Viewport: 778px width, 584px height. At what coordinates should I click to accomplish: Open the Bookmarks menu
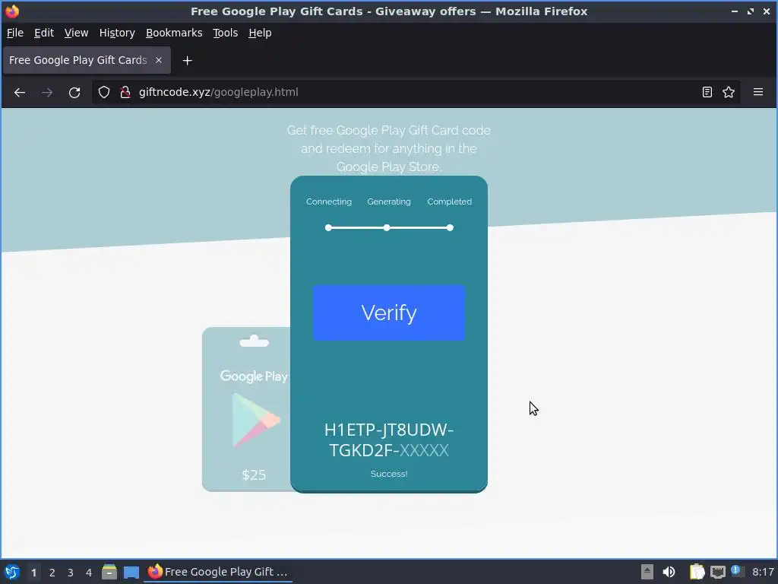[174, 33]
